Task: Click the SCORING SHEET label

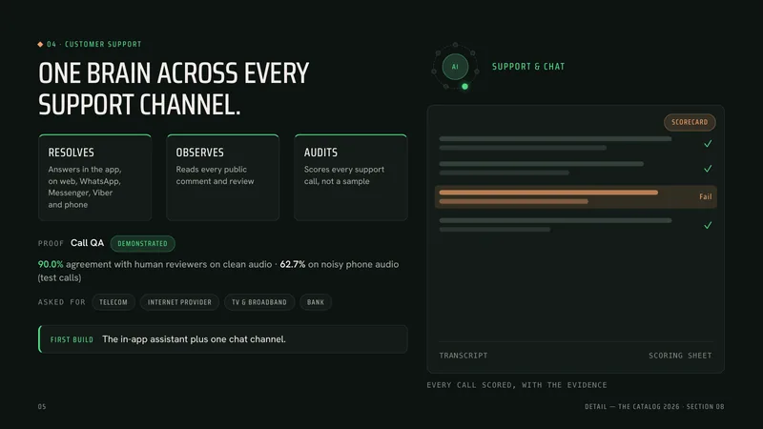Action: [680, 356]
